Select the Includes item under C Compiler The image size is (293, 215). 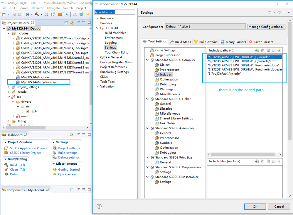tap(166, 75)
